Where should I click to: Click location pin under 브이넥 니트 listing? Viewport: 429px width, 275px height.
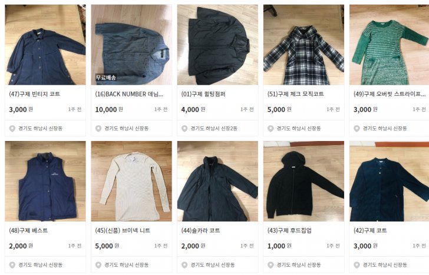click(98, 265)
